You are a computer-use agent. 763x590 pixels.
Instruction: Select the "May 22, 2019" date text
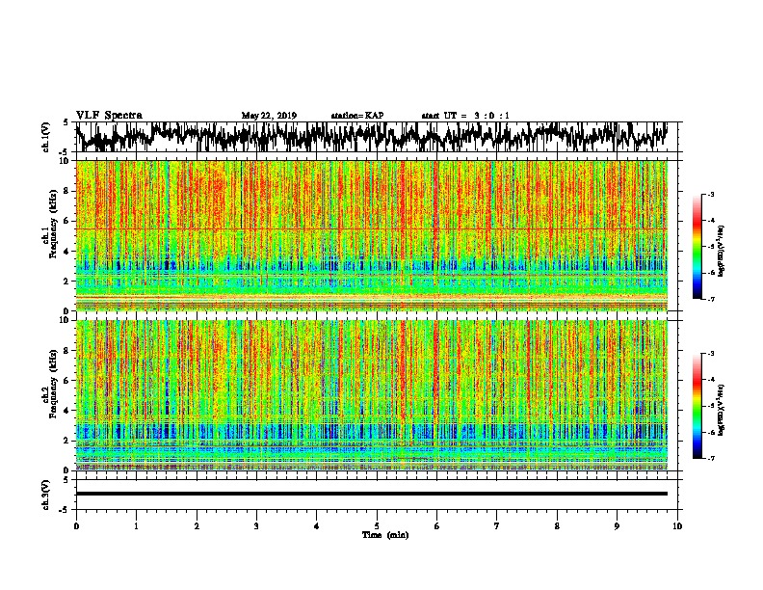(x=269, y=116)
